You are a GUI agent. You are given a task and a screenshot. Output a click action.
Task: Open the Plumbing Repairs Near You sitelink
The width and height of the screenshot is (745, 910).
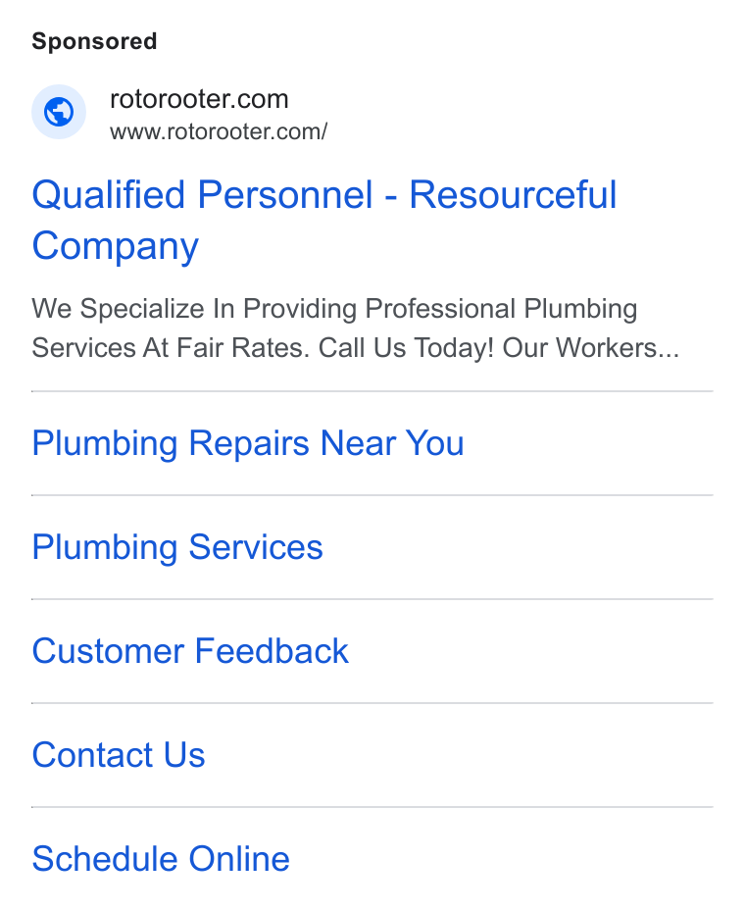pyautogui.click(x=248, y=444)
